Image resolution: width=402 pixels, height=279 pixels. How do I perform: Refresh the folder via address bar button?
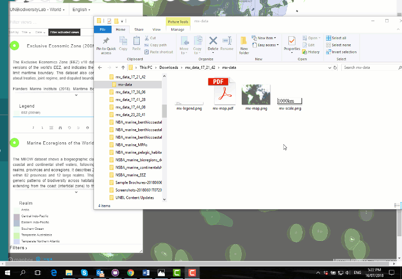pyautogui.click(x=335, y=67)
